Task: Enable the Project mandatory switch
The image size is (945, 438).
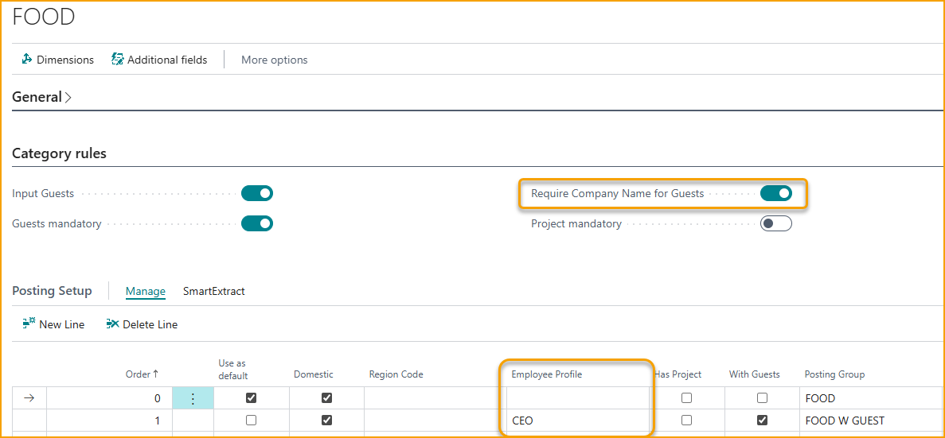Action: [775, 224]
